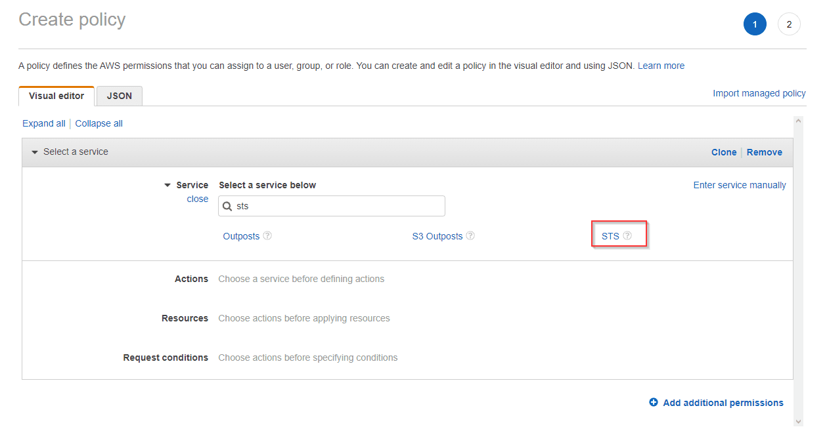Click the help icon next to Outposts
Screen dimensions: 827x427
pyautogui.click(x=267, y=236)
